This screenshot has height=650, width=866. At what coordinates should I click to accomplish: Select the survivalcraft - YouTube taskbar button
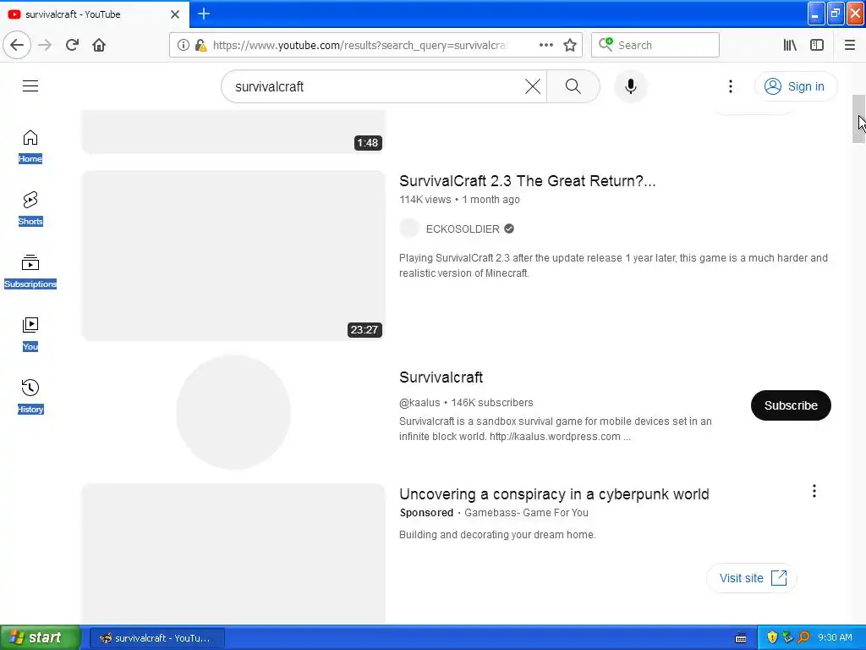(x=156, y=638)
